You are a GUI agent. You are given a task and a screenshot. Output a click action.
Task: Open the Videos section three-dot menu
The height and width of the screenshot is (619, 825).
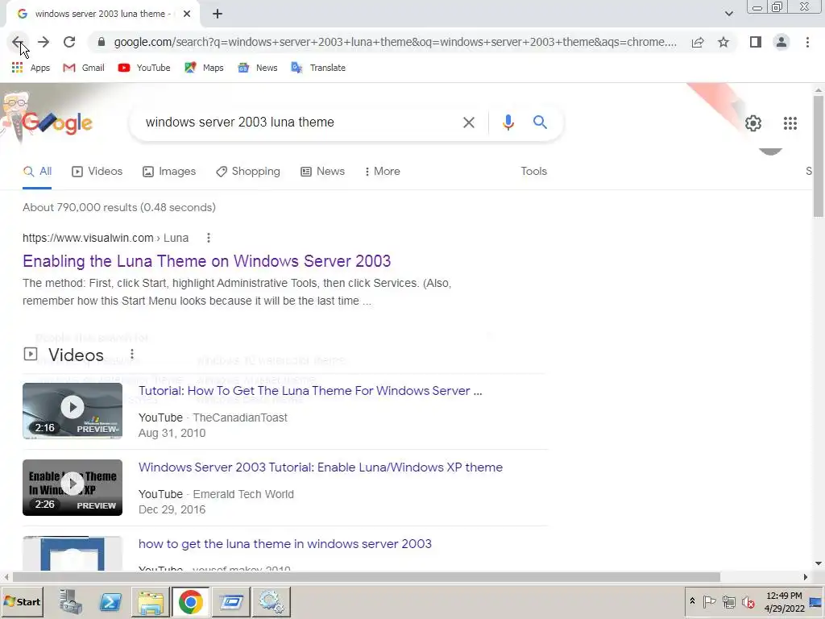132,355
